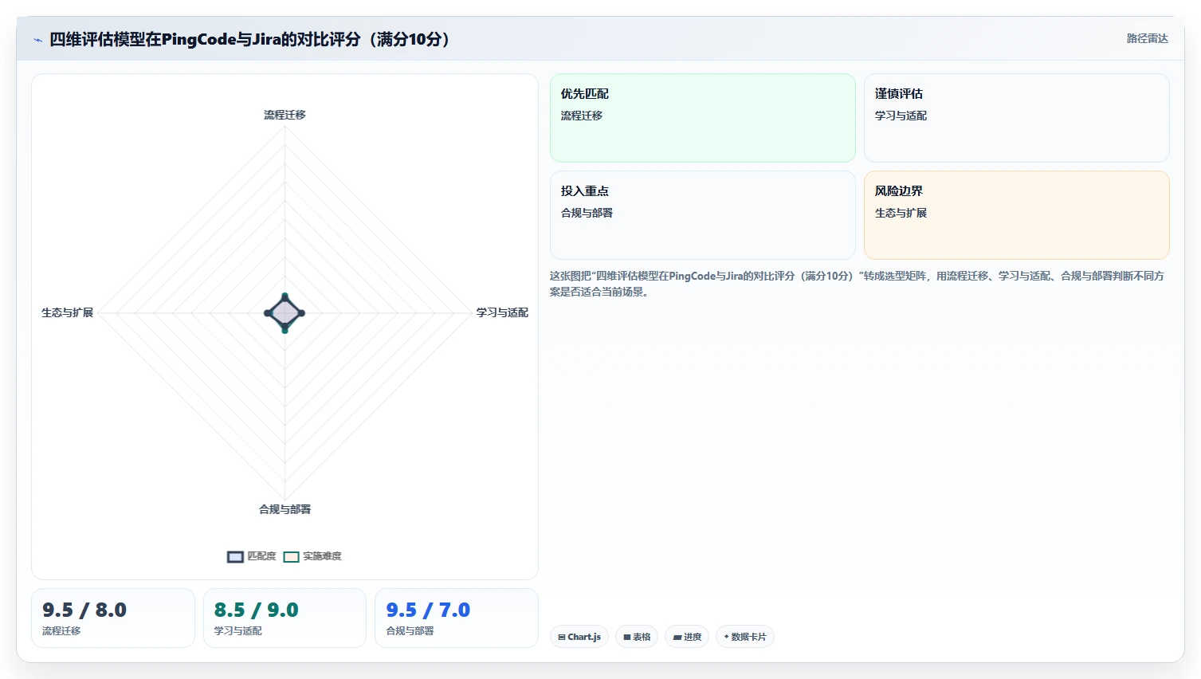
Task: Click the 流程迁移 radar axis label
Action: point(285,115)
